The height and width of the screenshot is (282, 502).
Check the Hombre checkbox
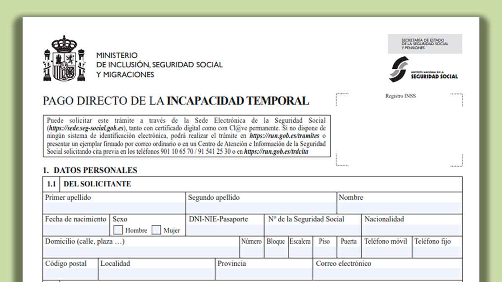pyautogui.click(x=118, y=230)
